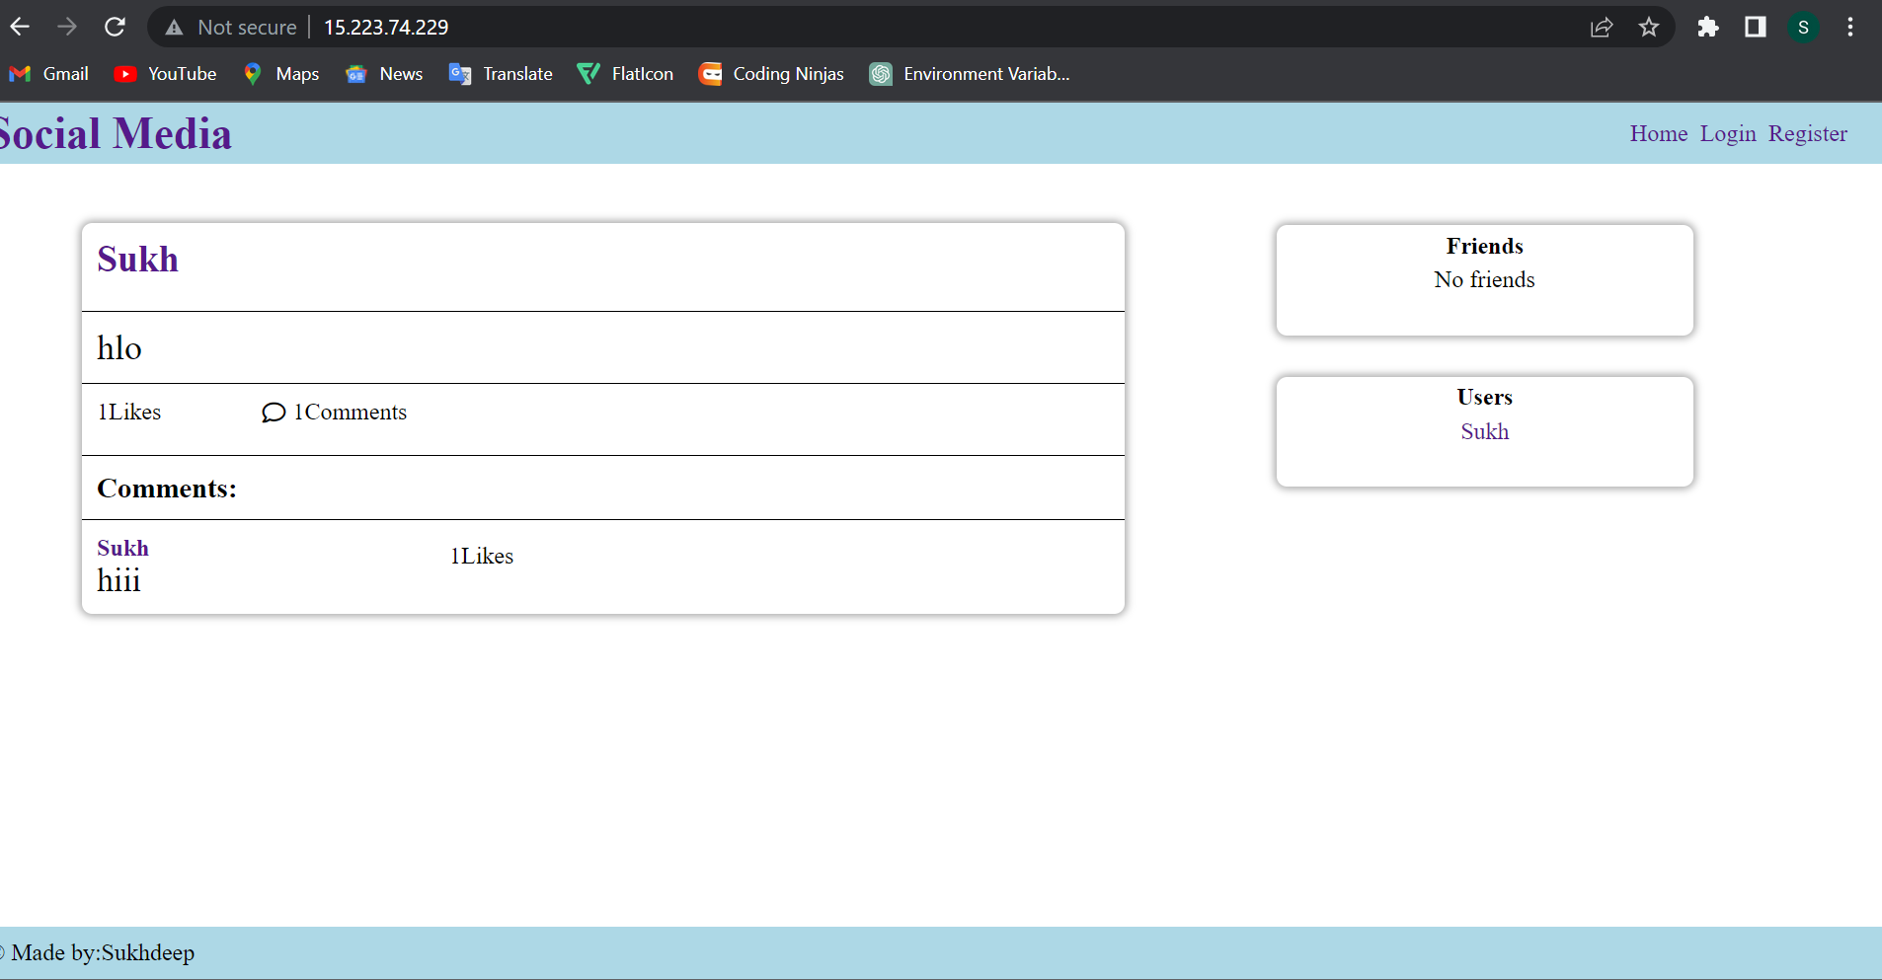Go back using browser back arrow
Image resolution: width=1882 pixels, height=980 pixels.
(x=20, y=27)
